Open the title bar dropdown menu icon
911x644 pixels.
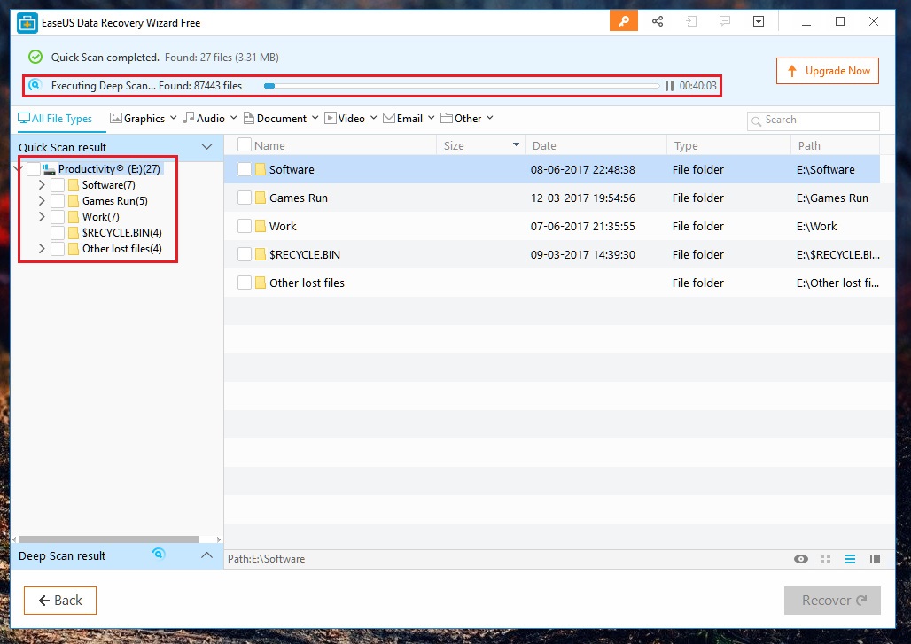759,21
